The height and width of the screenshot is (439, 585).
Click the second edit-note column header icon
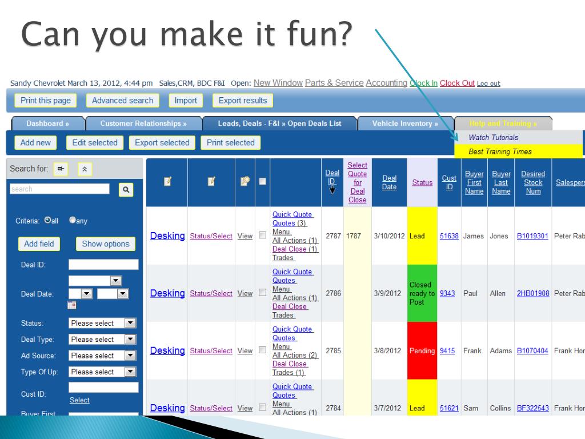coord(211,181)
